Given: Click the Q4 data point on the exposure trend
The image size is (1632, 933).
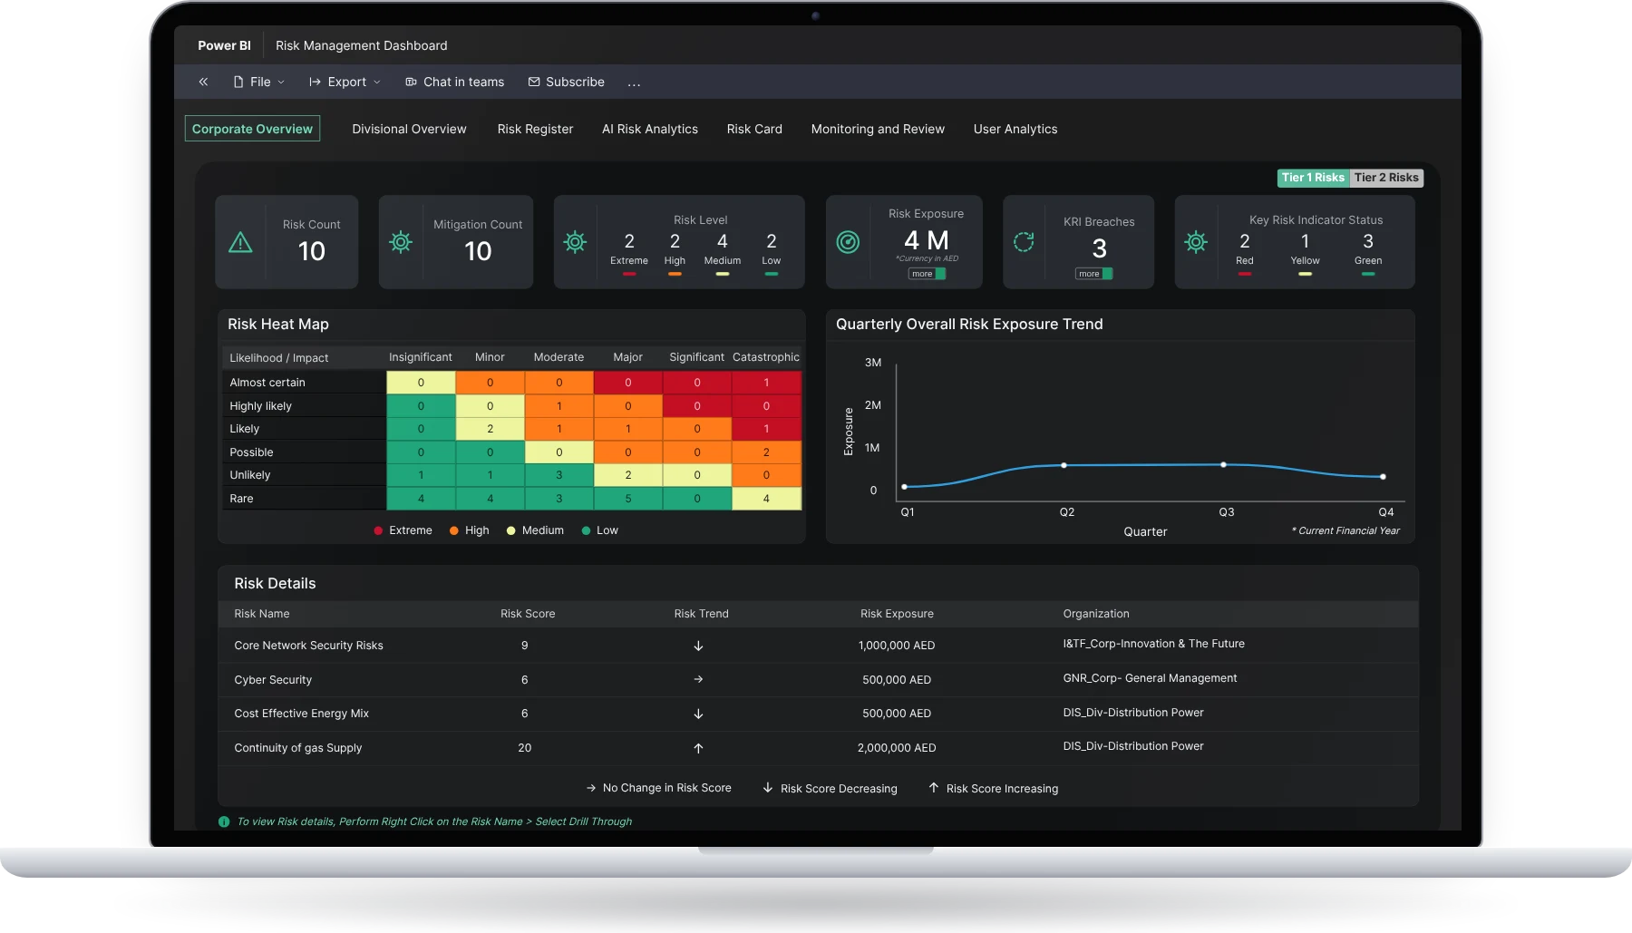Looking at the screenshot, I should click(1383, 476).
